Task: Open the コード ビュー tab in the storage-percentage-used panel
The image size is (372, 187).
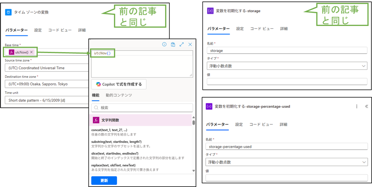Action: point(261,125)
